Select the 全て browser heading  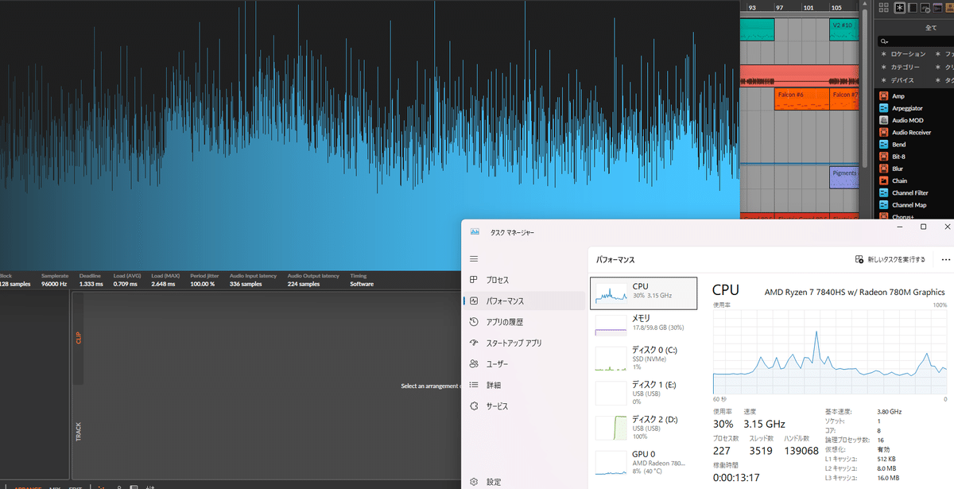click(930, 27)
